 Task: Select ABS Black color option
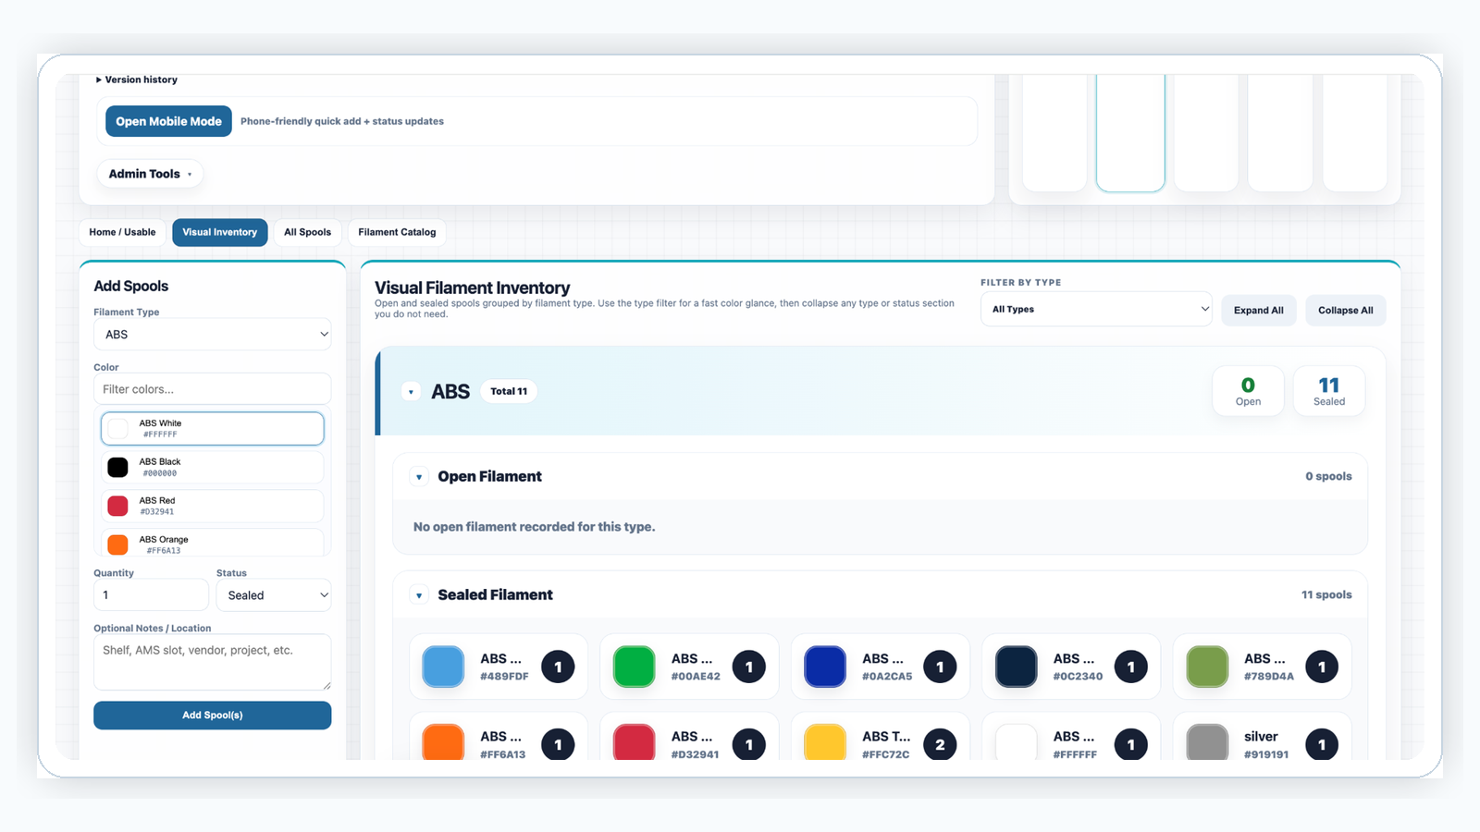pos(213,467)
